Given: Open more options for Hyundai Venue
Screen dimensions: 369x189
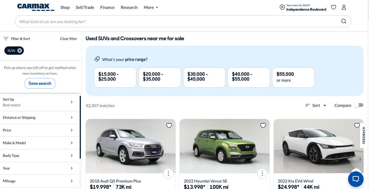Looking at the screenshot, I should (x=262, y=173).
